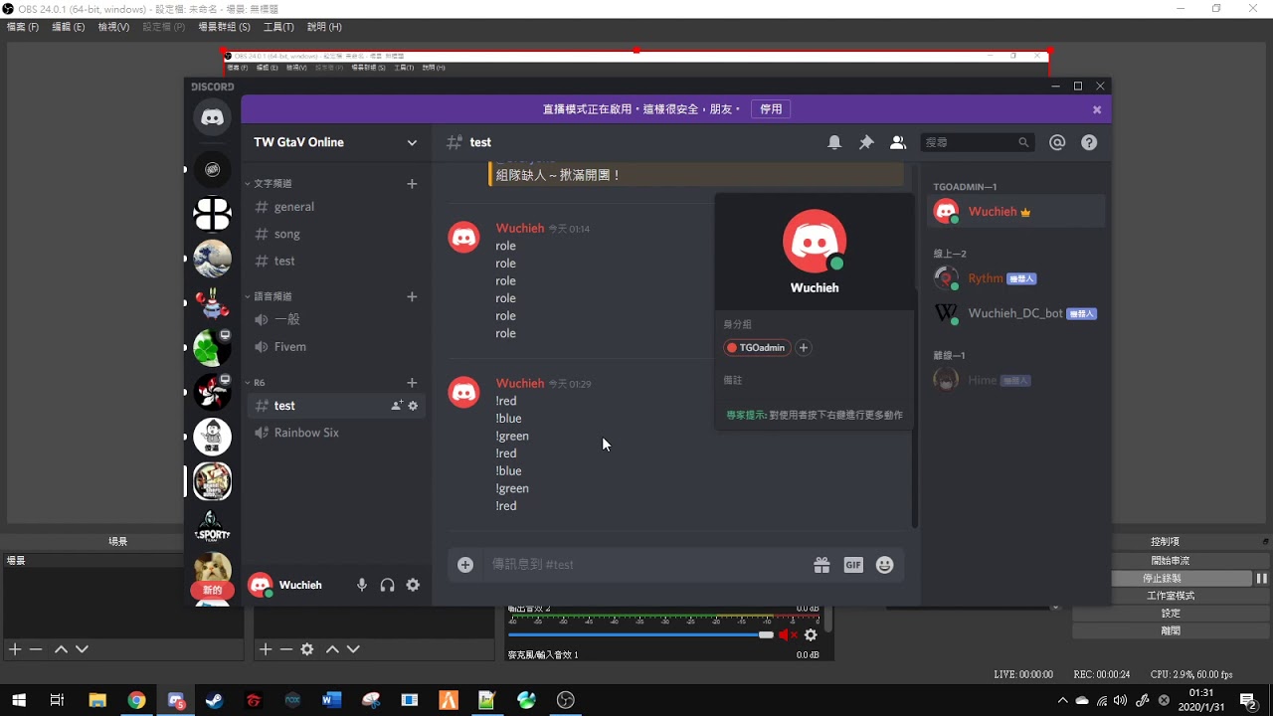Open OBS 編輯 (E) menu

point(69,27)
